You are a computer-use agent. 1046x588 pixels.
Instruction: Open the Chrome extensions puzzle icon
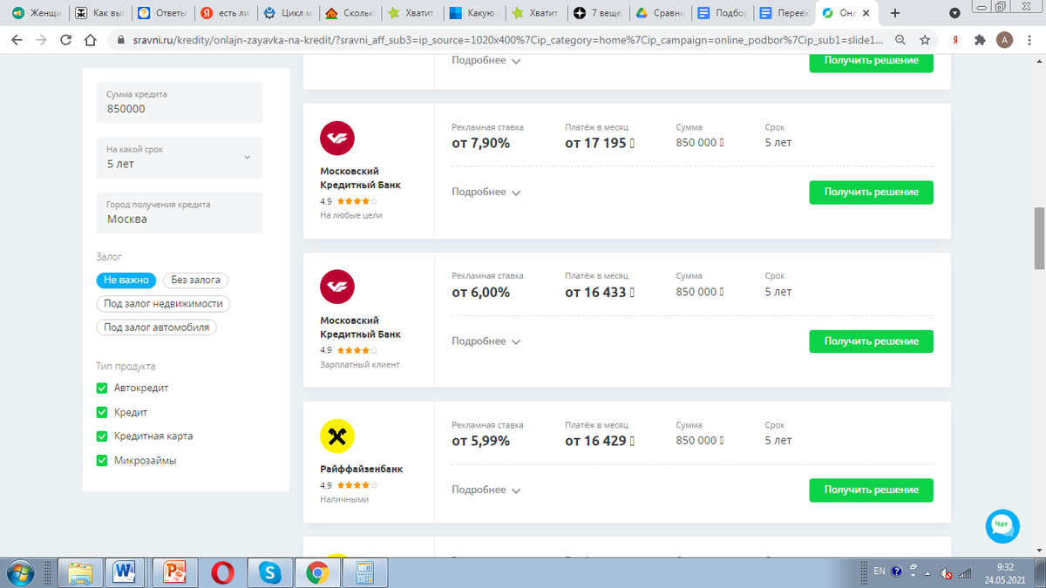[x=980, y=40]
